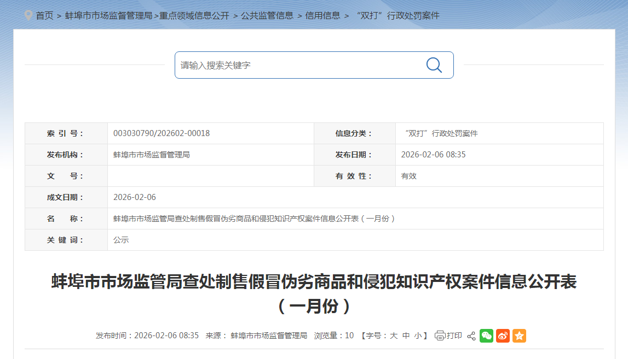Click the orange QZone star share icon
Image resolution: width=628 pixels, height=359 pixels.
[518, 336]
